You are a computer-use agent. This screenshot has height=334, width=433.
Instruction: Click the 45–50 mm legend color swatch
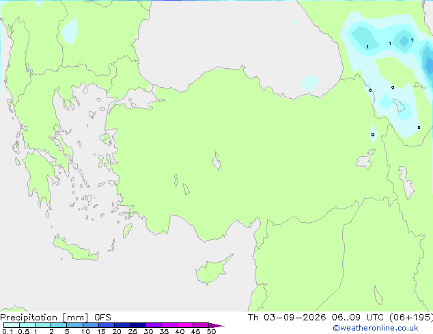click(x=201, y=325)
